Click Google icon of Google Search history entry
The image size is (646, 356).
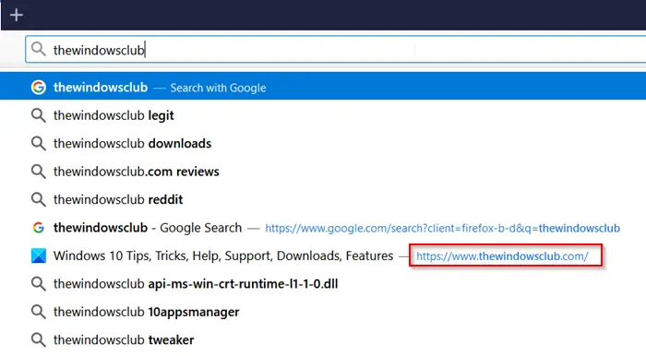click(39, 228)
